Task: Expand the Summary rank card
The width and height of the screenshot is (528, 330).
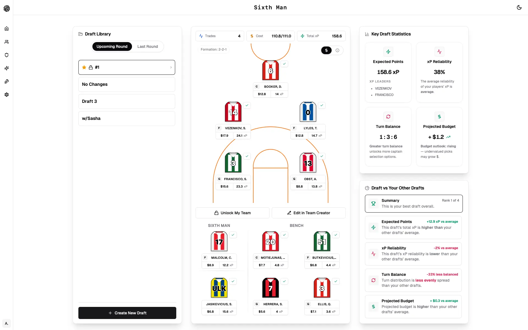Action: [413, 204]
